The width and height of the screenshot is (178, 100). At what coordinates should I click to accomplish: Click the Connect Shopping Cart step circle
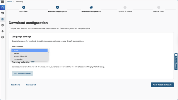[57, 7]
